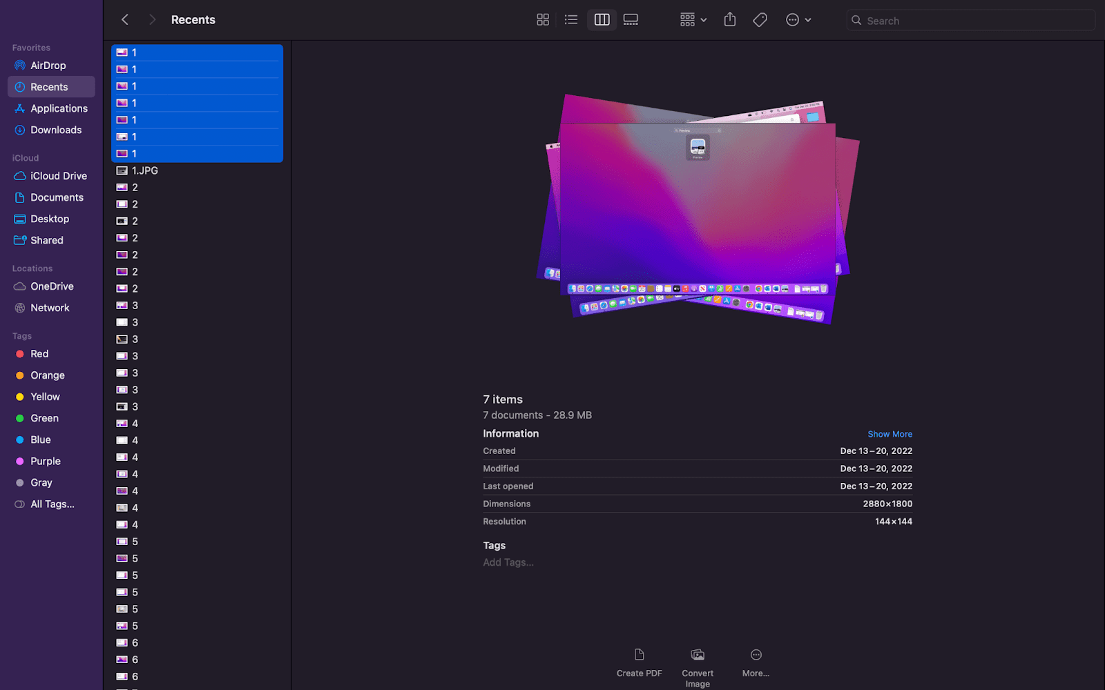This screenshot has width=1105, height=690.
Task: Click the Favorites section header
Action: tap(31, 48)
